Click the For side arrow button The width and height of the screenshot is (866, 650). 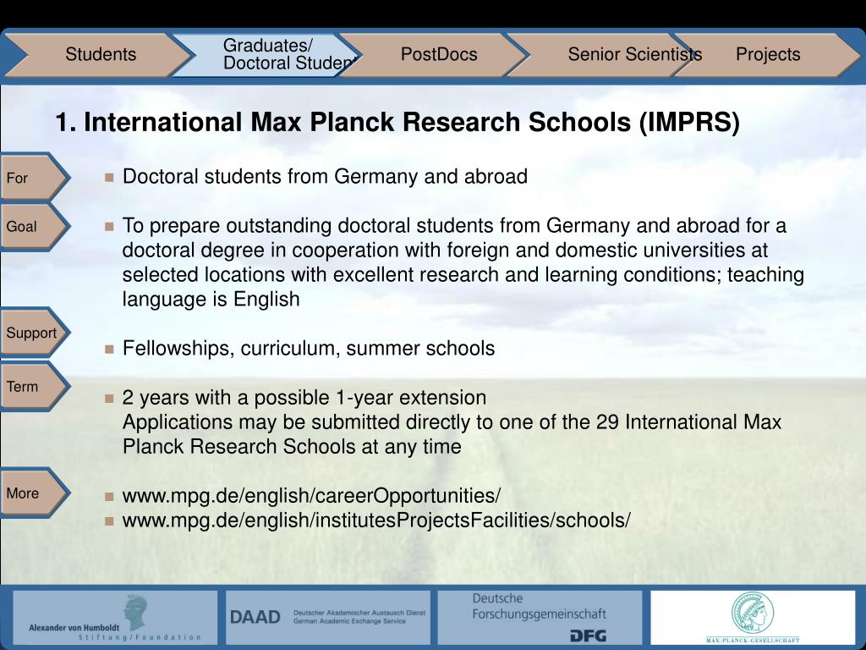(34, 178)
